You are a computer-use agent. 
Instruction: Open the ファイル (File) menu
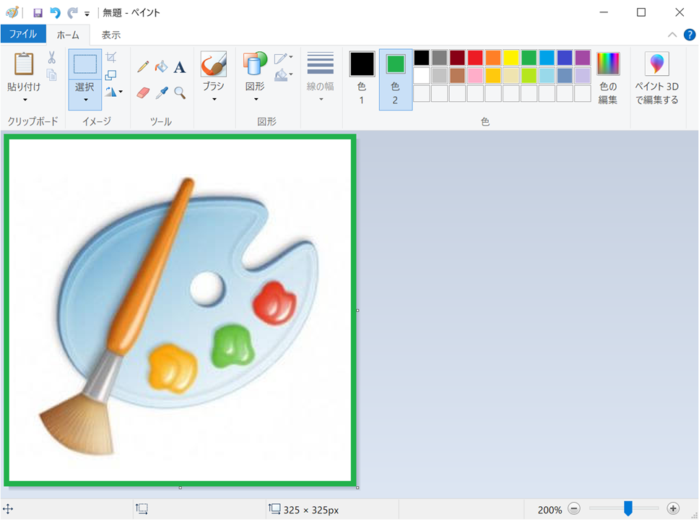click(x=23, y=35)
